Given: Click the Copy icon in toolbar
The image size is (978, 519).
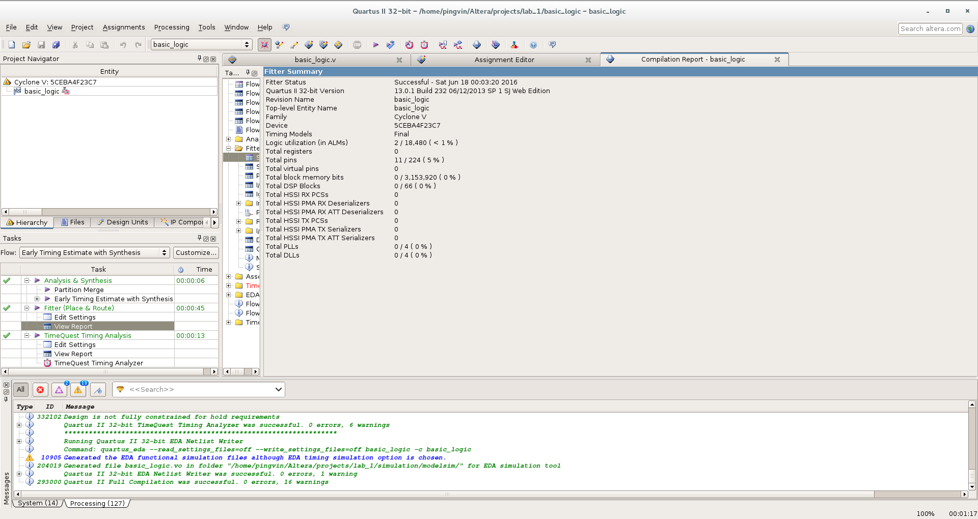Looking at the screenshot, I should click(90, 45).
